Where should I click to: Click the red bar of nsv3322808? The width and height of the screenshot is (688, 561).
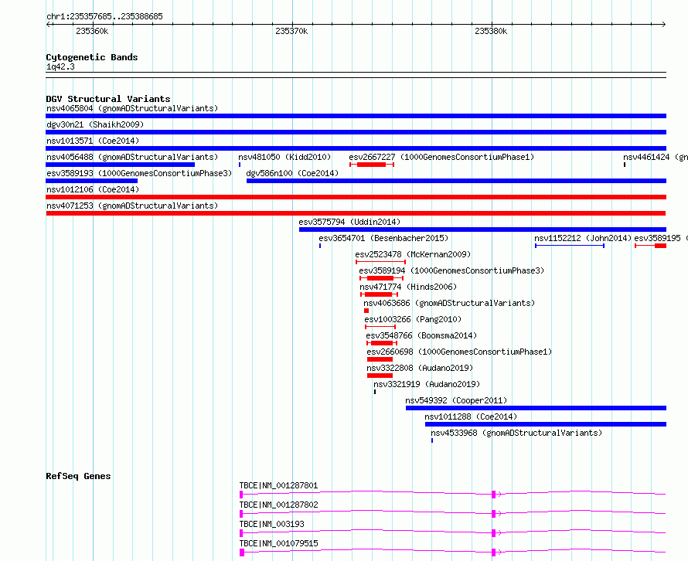tap(380, 376)
